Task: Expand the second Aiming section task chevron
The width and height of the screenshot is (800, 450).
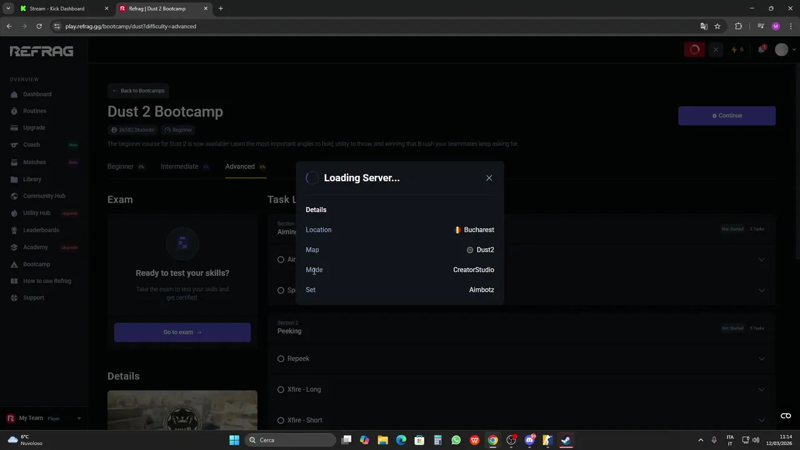Action: (x=761, y=290)
